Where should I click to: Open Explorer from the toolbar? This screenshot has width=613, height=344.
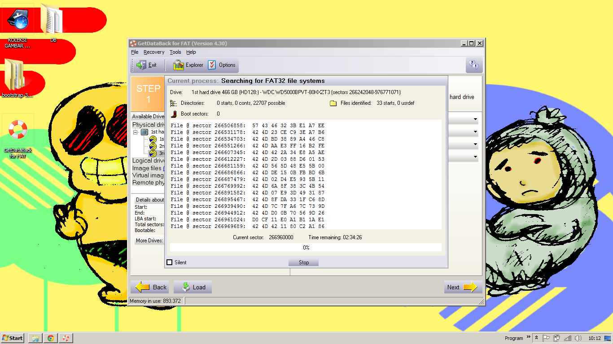point(188,65)
